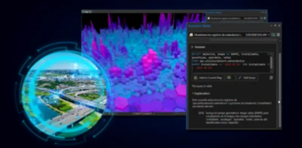This screenshot has height=148, width=302.
Task: Click the Edit Query button
Action: 247,78
